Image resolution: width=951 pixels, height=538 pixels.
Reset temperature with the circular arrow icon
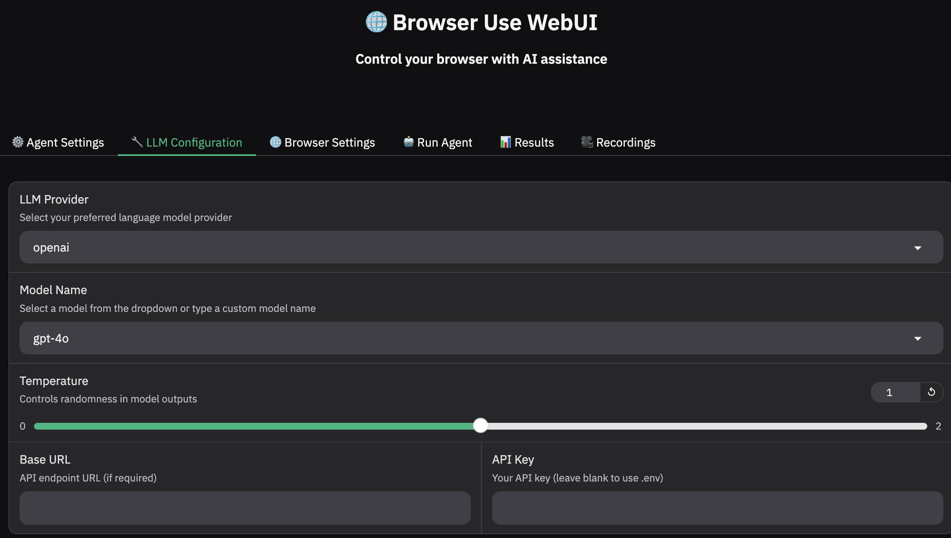[931, 392]
